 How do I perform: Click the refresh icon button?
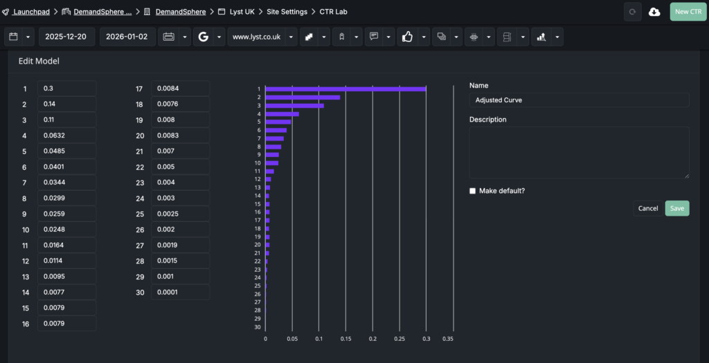631,12
